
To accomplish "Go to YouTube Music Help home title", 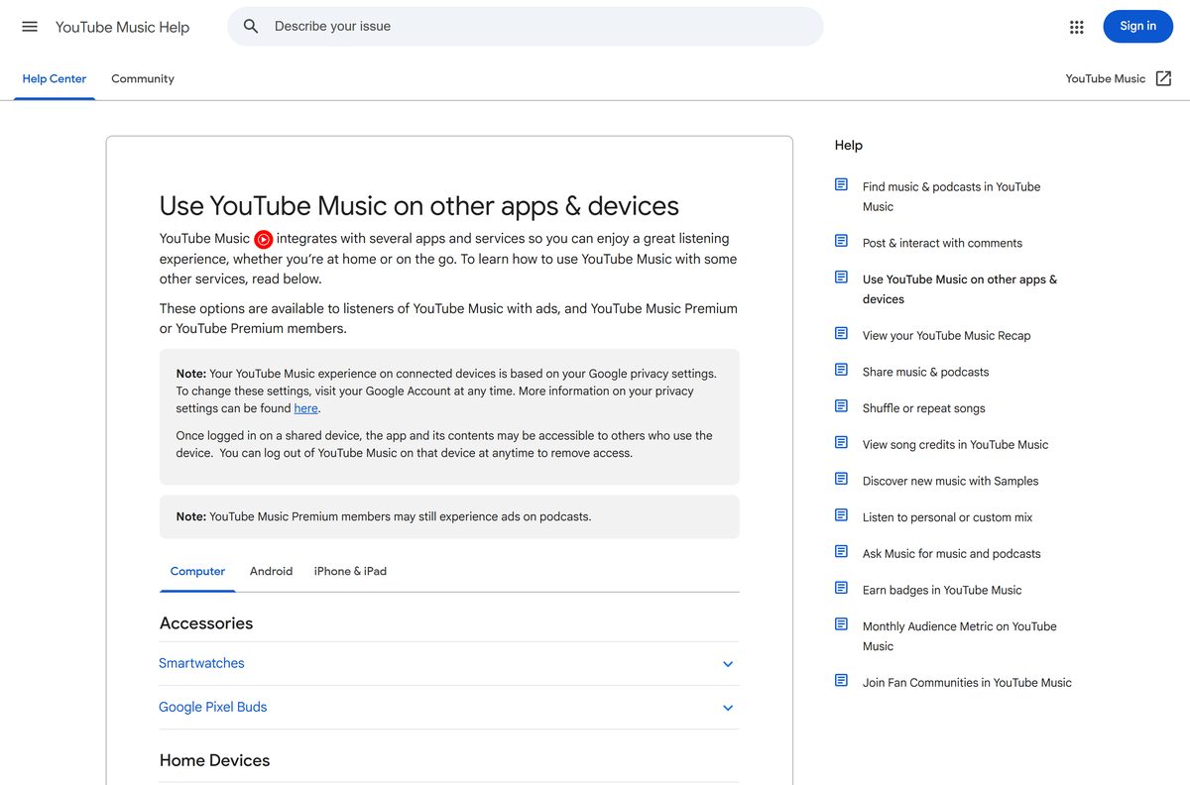I will click(122, 27).
